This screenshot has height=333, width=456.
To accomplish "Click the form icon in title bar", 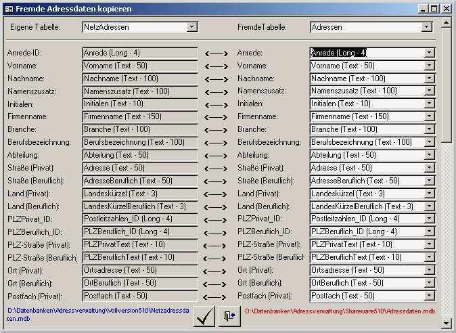I will [9, 9].
